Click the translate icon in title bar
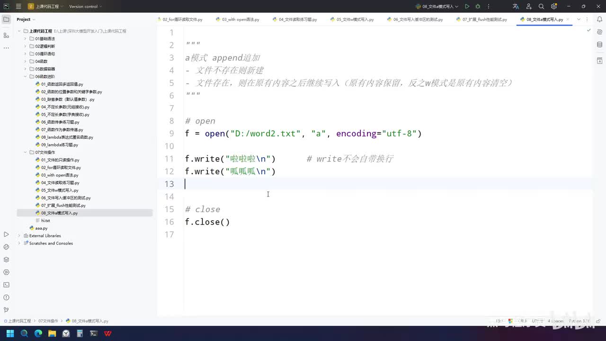The height and width of the screenshot is (341, 606). point(516,7)
